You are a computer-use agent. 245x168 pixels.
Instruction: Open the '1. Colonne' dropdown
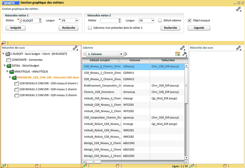[121, 54]
